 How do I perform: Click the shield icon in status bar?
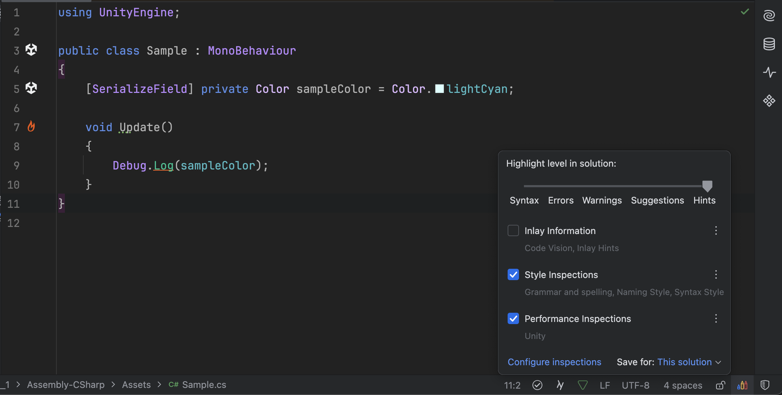pos(765,385)
